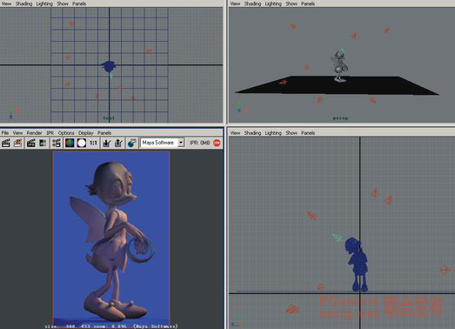
Task: Click the IPR render clapboard icon
Action: 30,143
